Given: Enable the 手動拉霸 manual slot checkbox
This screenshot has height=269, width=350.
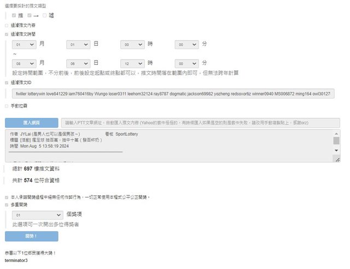Looking at the screenshot, I should (x=7, y=105).
